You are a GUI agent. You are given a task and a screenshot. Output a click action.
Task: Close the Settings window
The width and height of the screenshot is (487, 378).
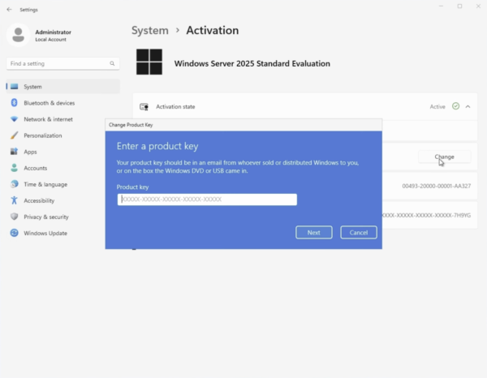[478, 6]
